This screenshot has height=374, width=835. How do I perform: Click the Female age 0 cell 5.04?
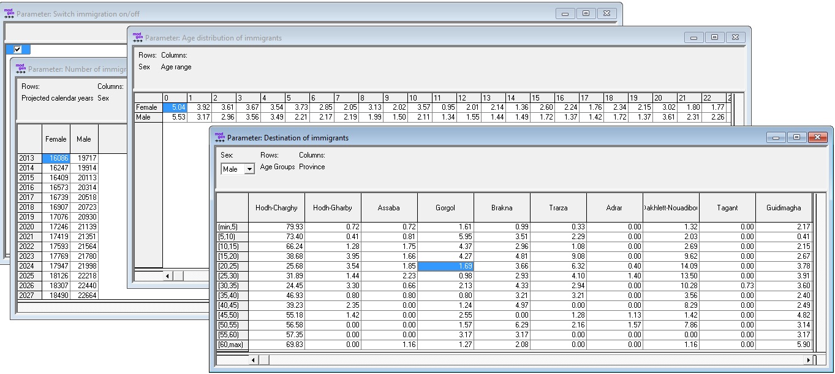click(x=175, y=107)
